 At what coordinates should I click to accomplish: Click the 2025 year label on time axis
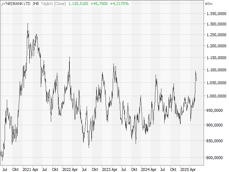[x=185, y=169]
